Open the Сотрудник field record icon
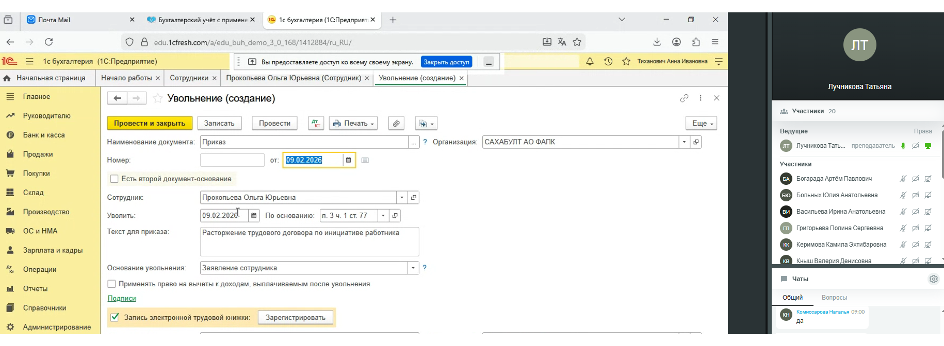 (413, 197)
